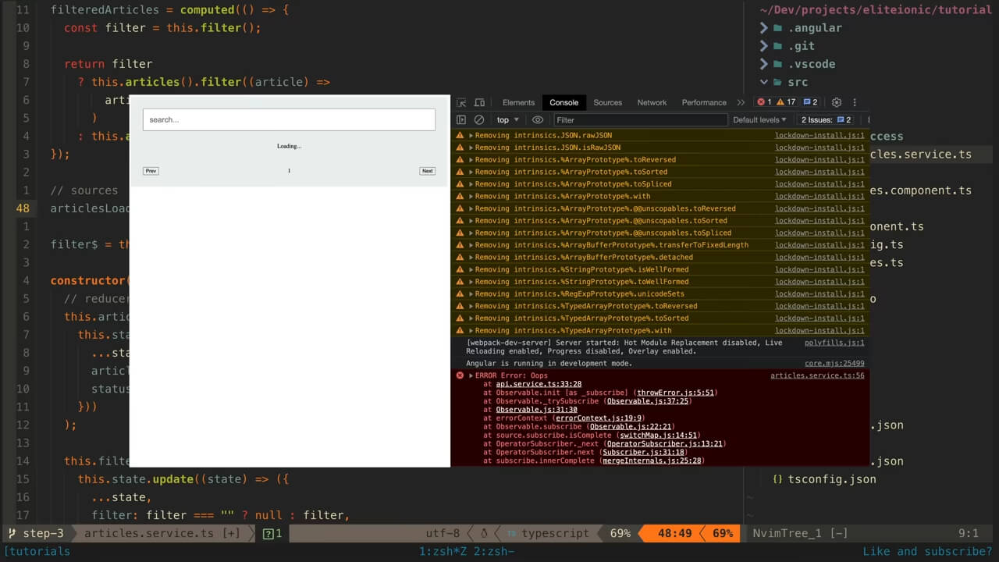Image resolution: width=999 pixels, height=562 pixels.
Task: Open lockdown-install.js:1 link on JSON.rawJSON row
Action: pyautogui.click(x=819, y=135)
